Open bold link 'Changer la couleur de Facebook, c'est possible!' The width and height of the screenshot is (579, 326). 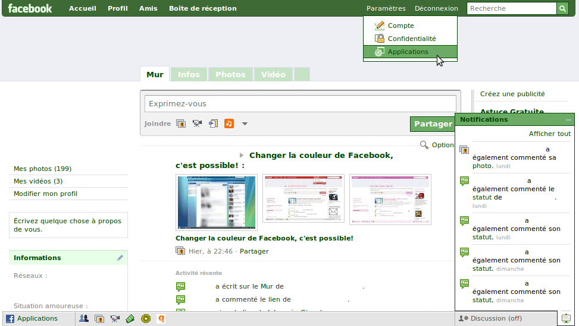(264, 238)
